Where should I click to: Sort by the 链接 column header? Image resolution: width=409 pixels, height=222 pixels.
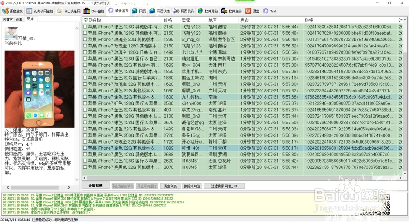pyautogui.click(x=350, y=20)
